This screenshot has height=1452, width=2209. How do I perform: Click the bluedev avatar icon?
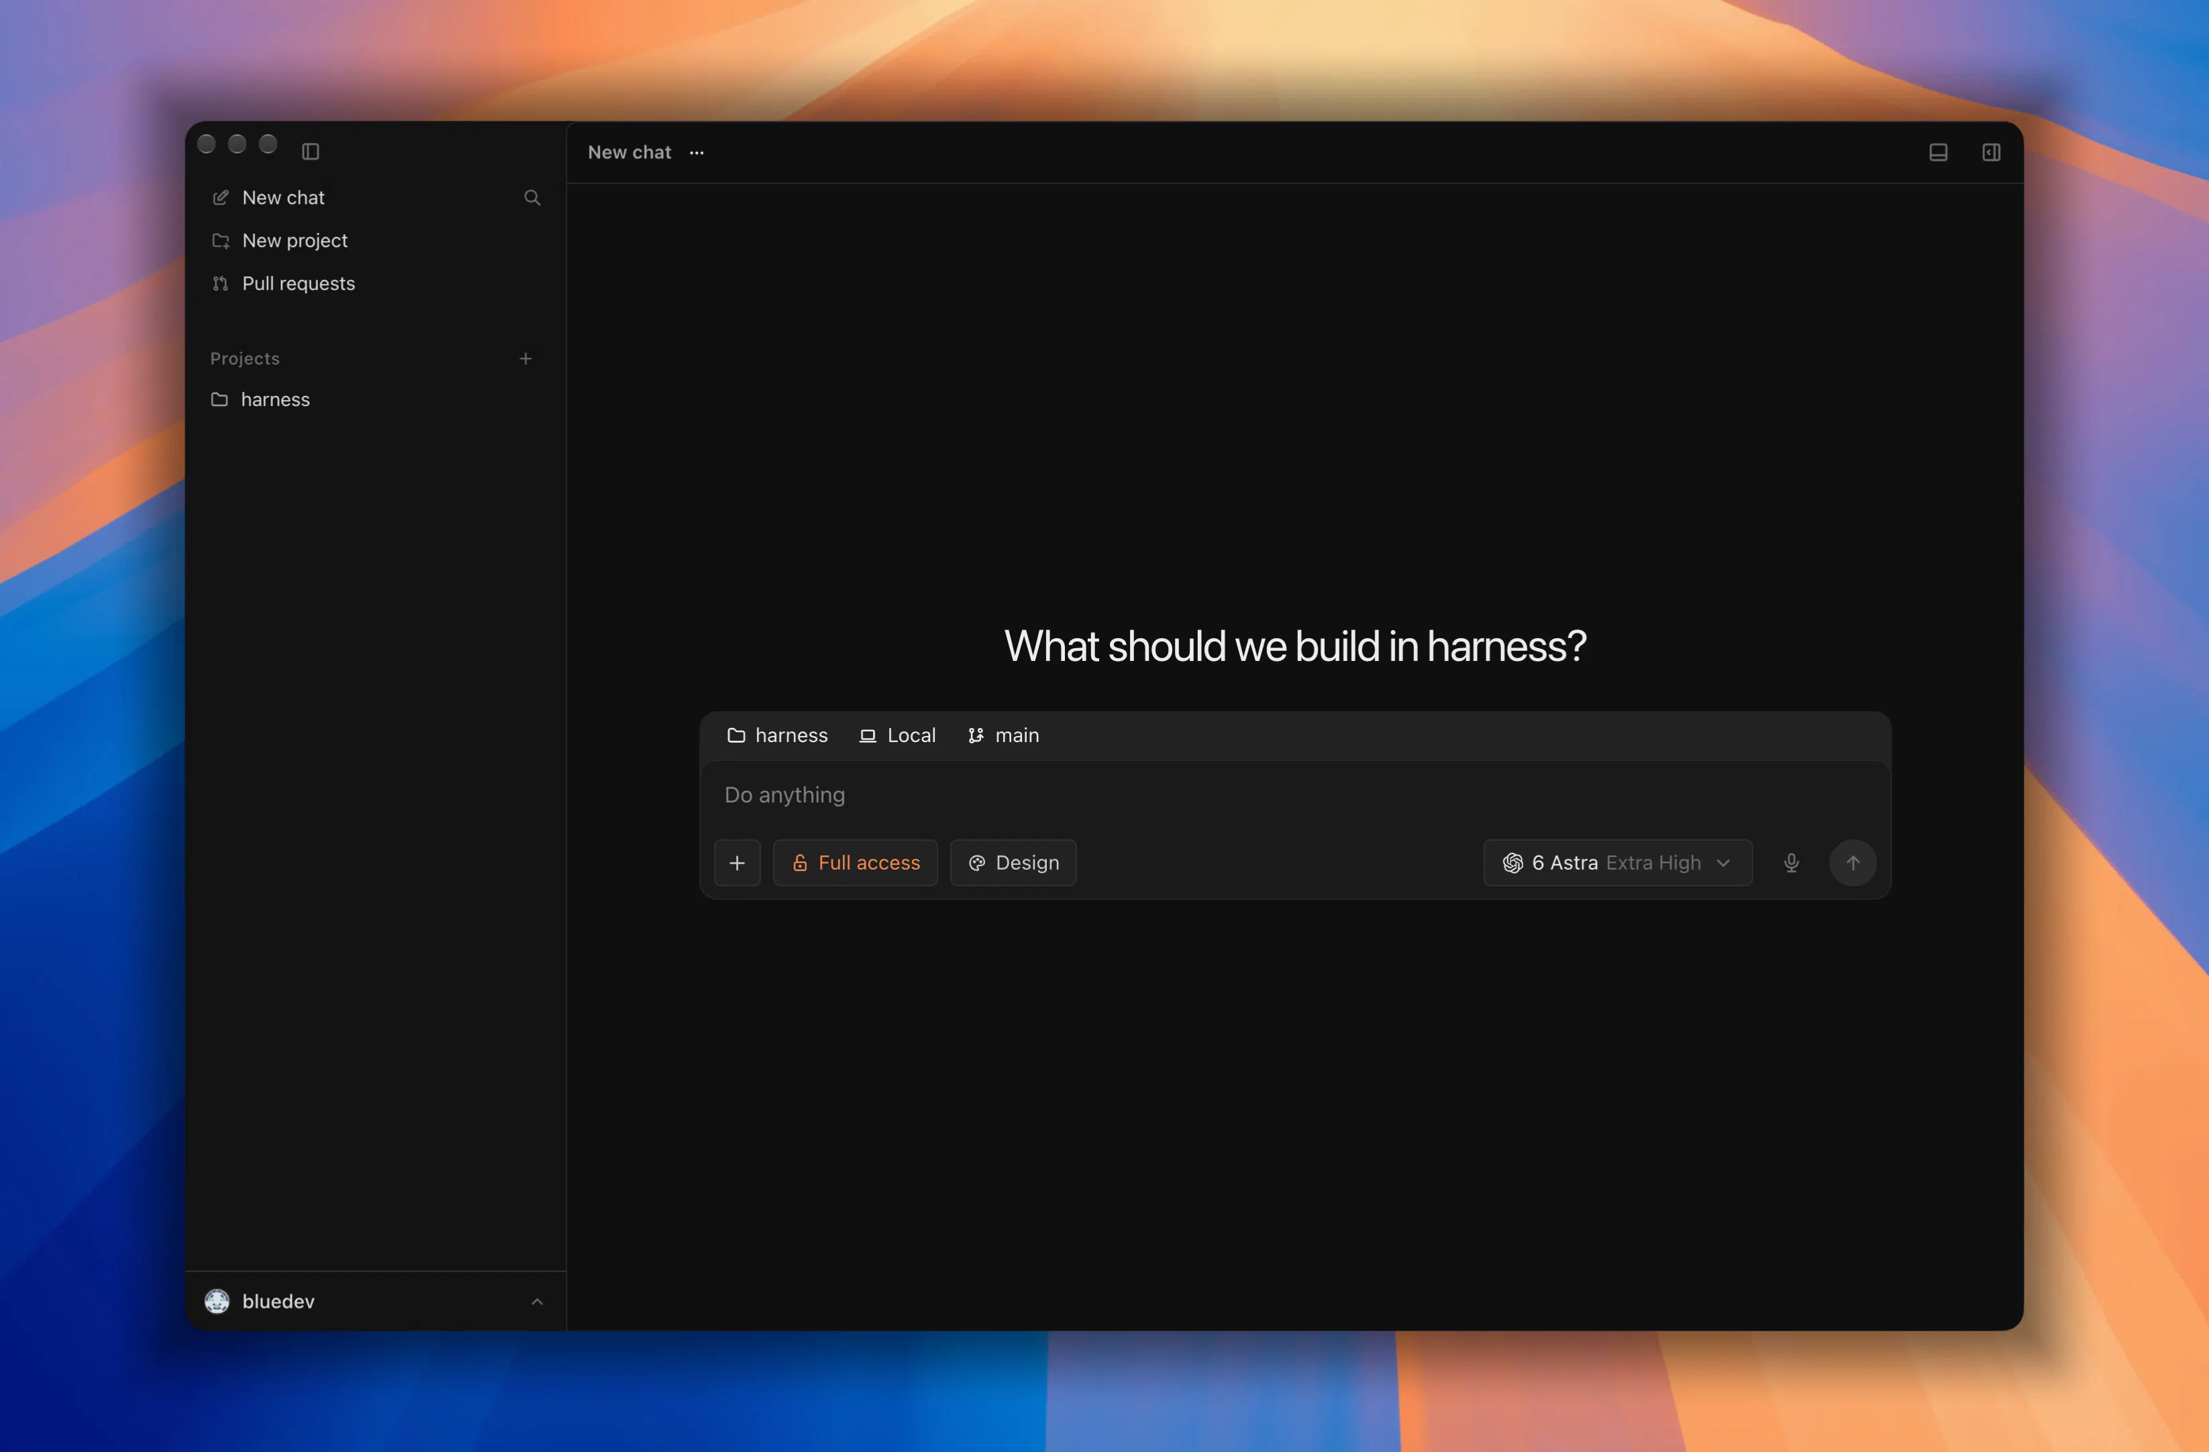point(217,1302)
